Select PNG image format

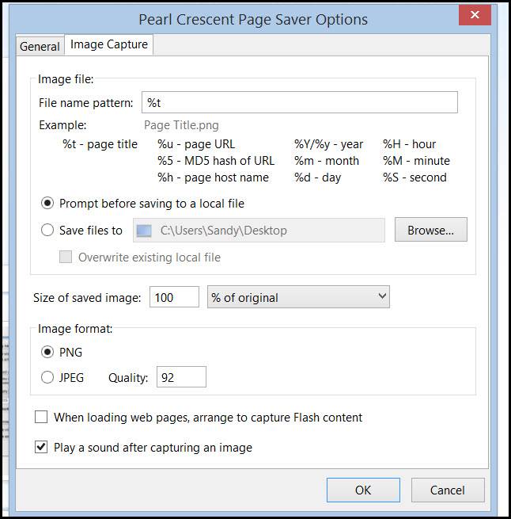[x=47, y=352]
